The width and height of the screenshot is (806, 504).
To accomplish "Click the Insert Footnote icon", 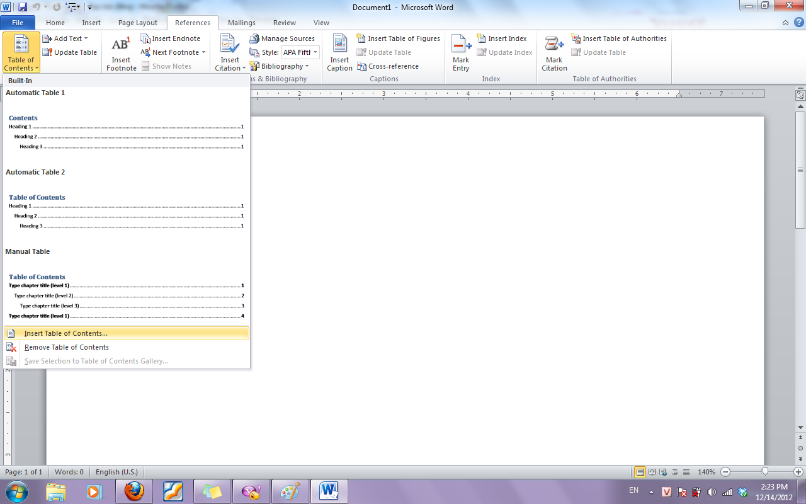I will point(121,54).
